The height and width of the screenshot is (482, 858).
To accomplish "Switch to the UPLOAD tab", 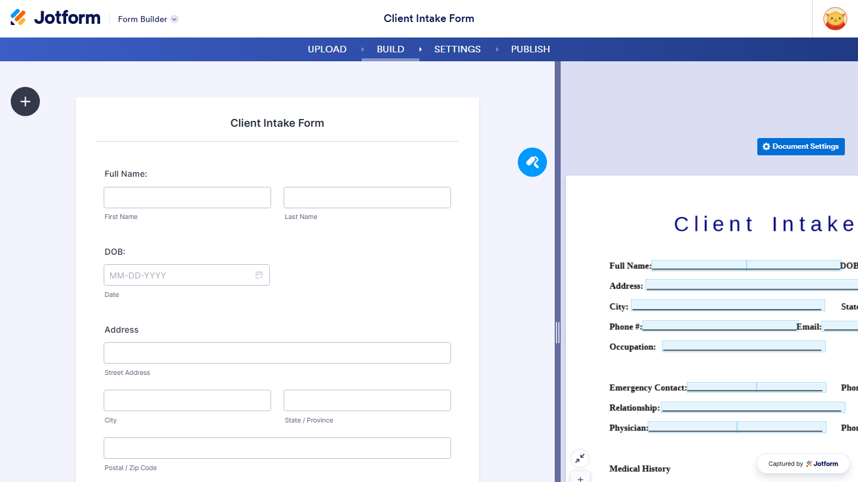I will [327, 49].
